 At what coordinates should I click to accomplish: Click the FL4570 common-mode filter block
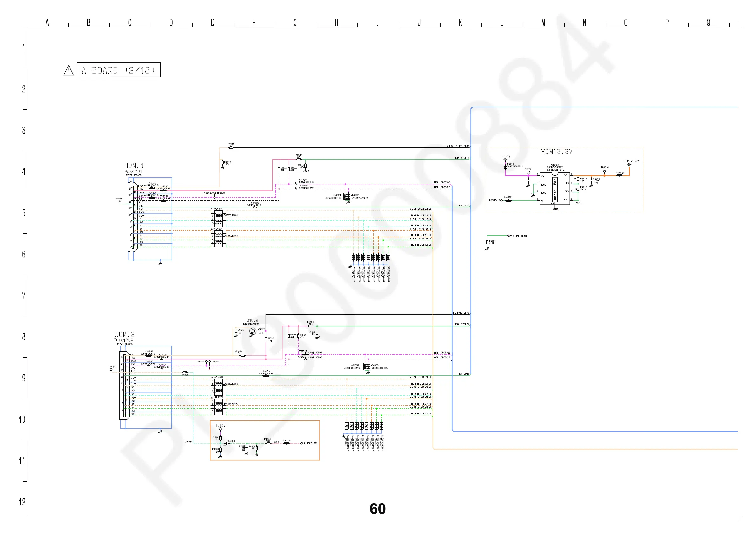(x=219, y=218)
